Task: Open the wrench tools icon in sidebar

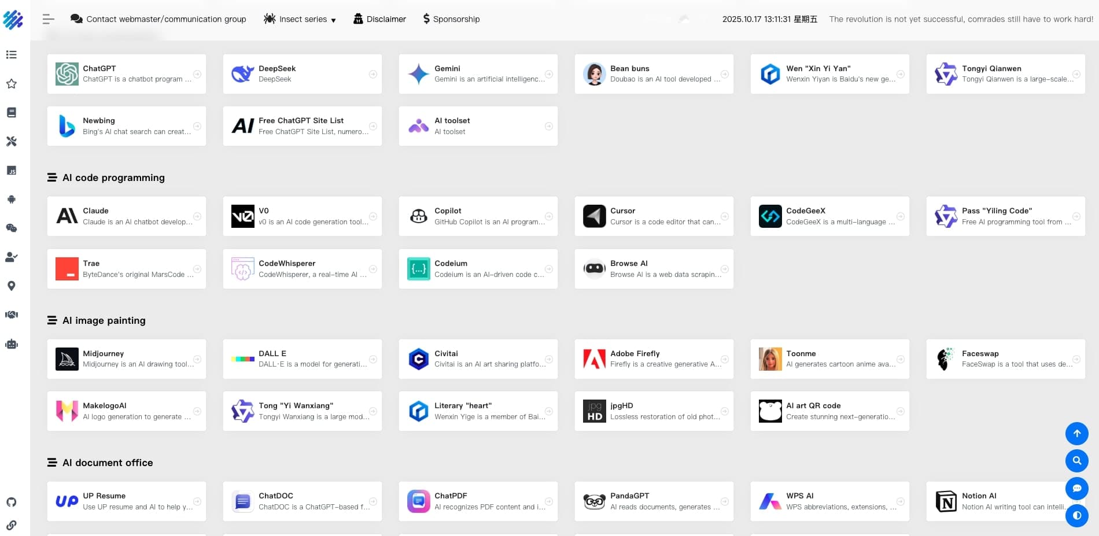Action: (x=11, y=142)
